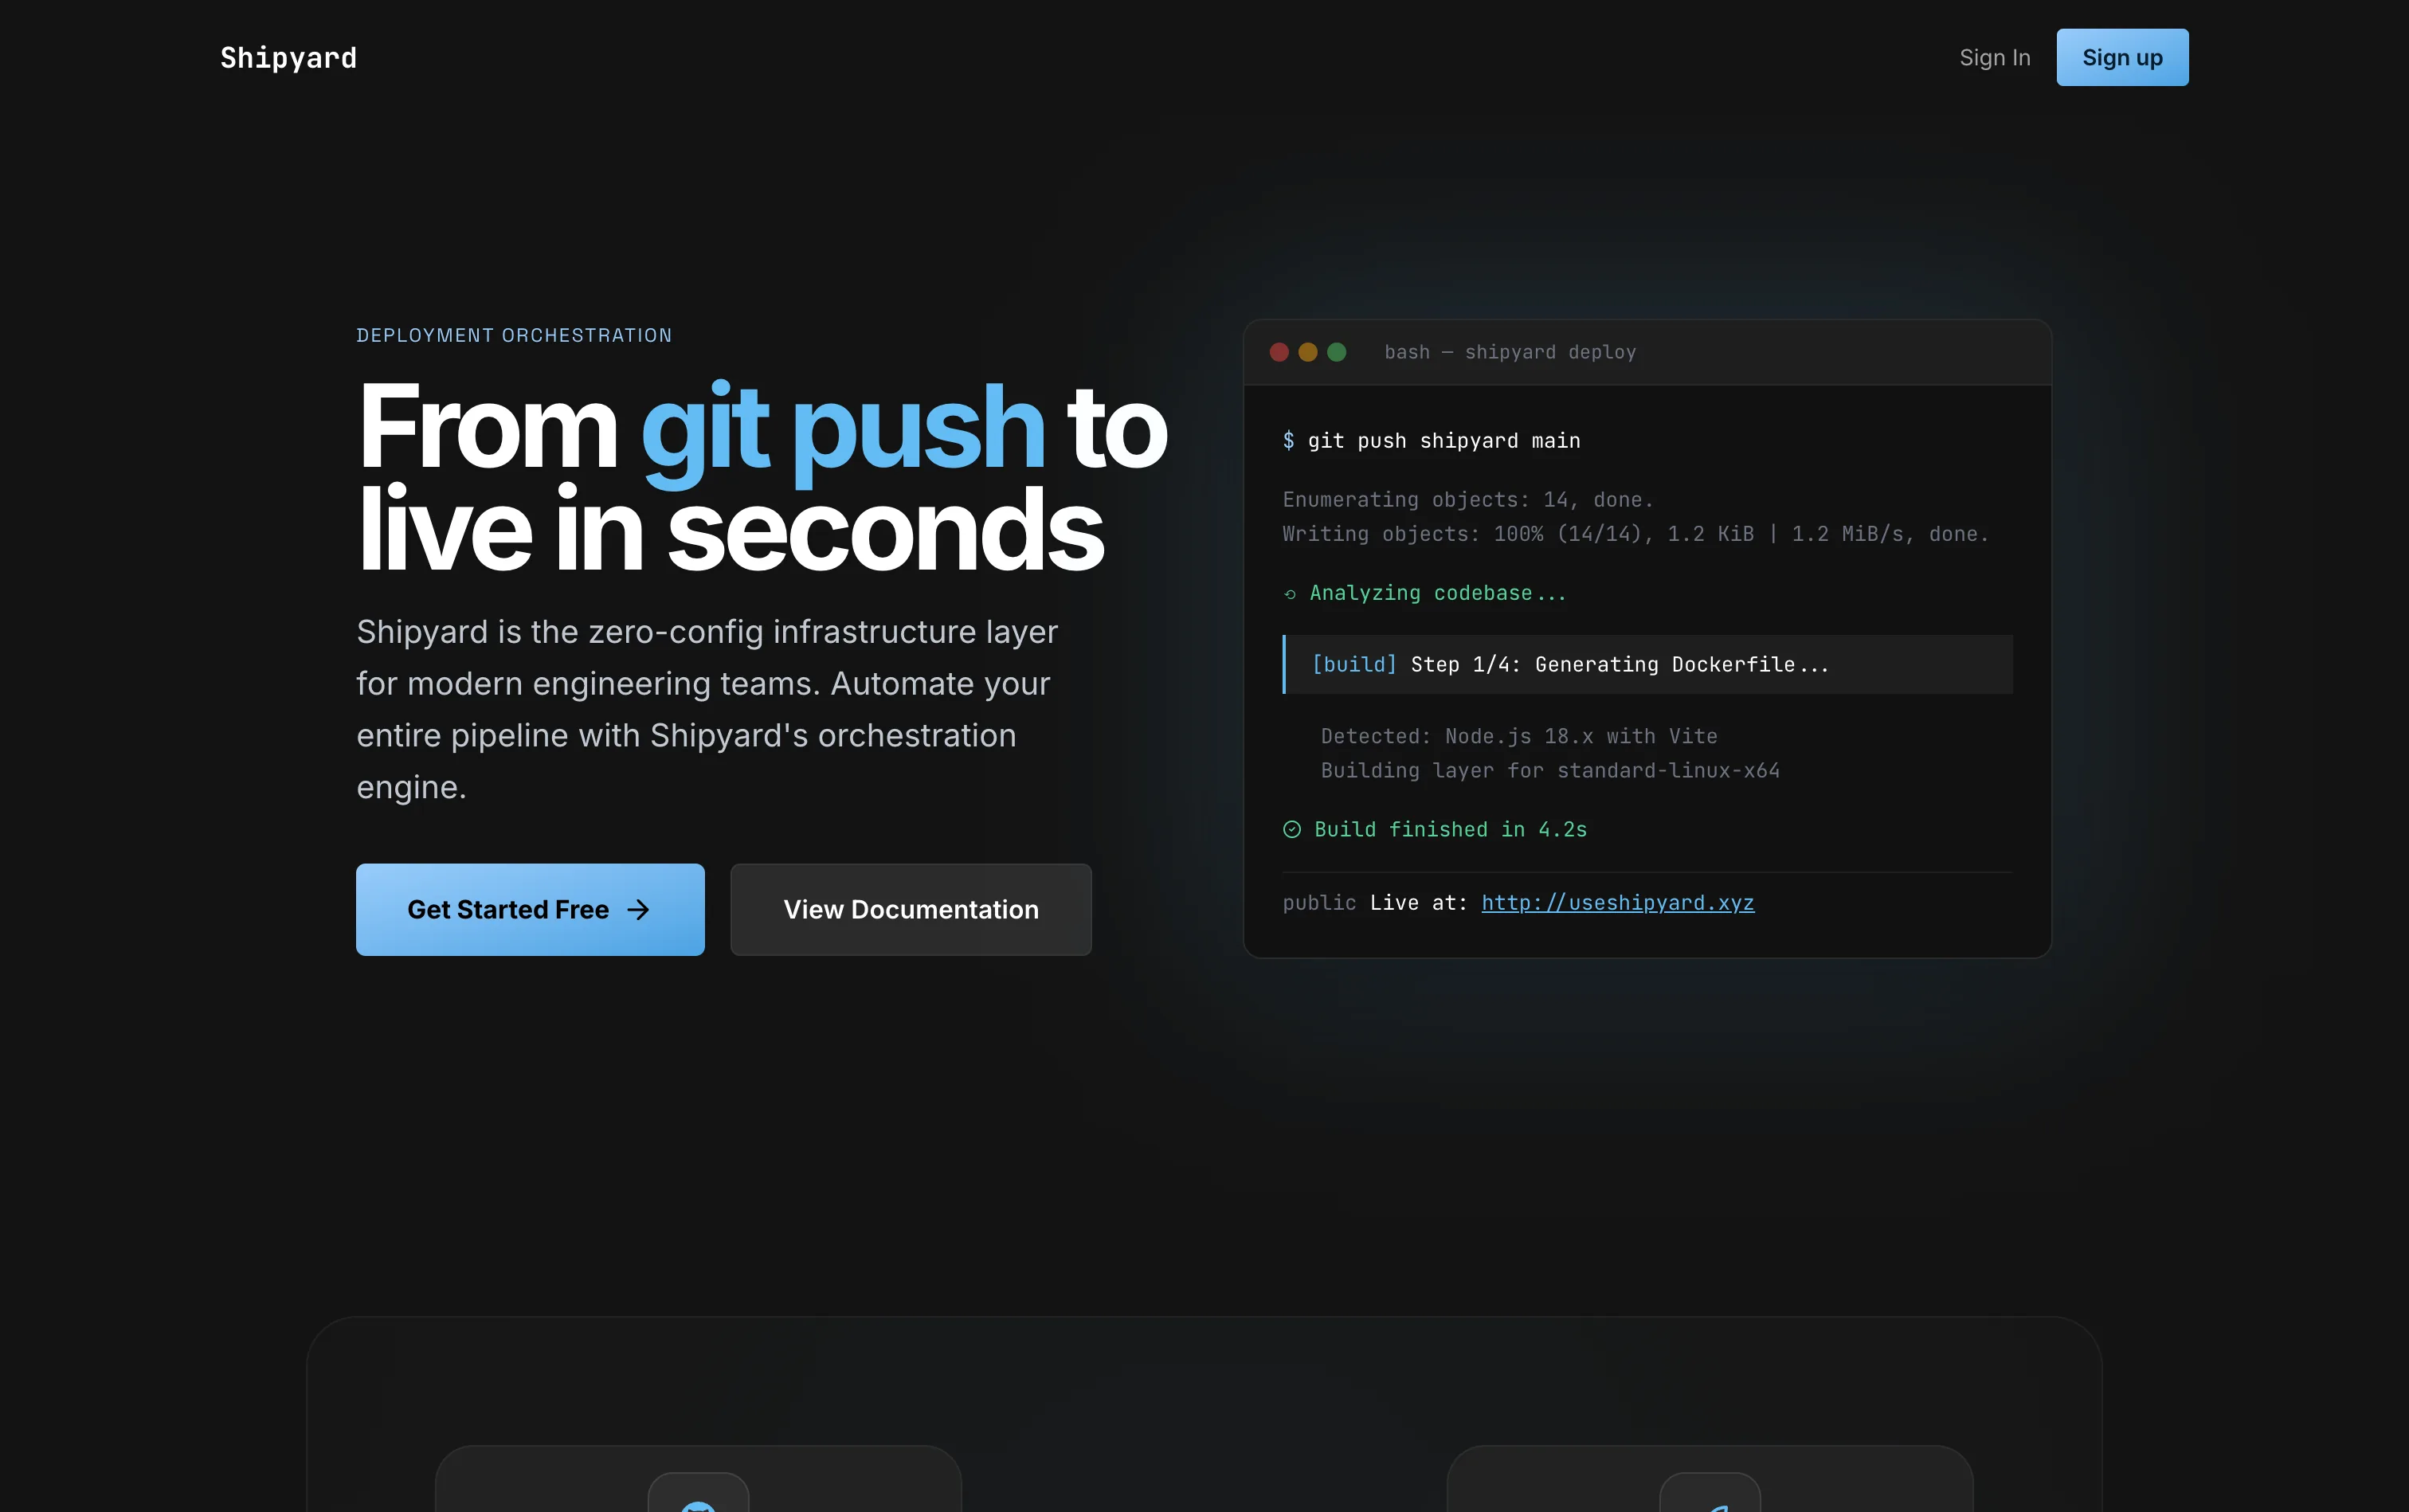Click the '[build]' tag
This screenshot has height=1512, width=2409.
click(x=1354, y=664)
